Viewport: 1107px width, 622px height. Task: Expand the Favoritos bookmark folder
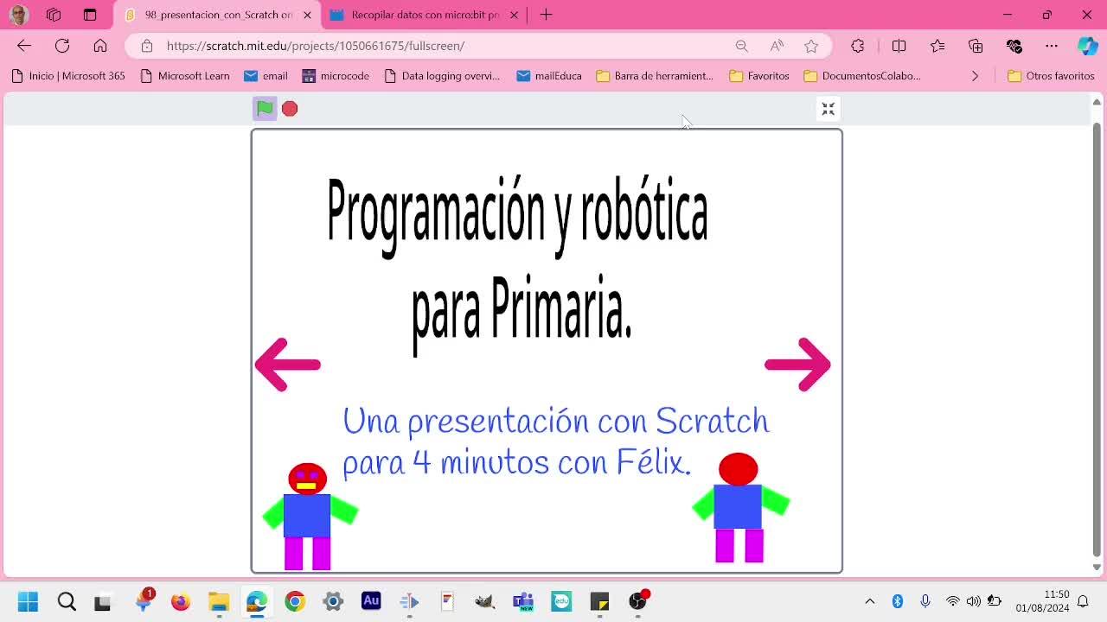pyautogui.click(x=759, y=76)
